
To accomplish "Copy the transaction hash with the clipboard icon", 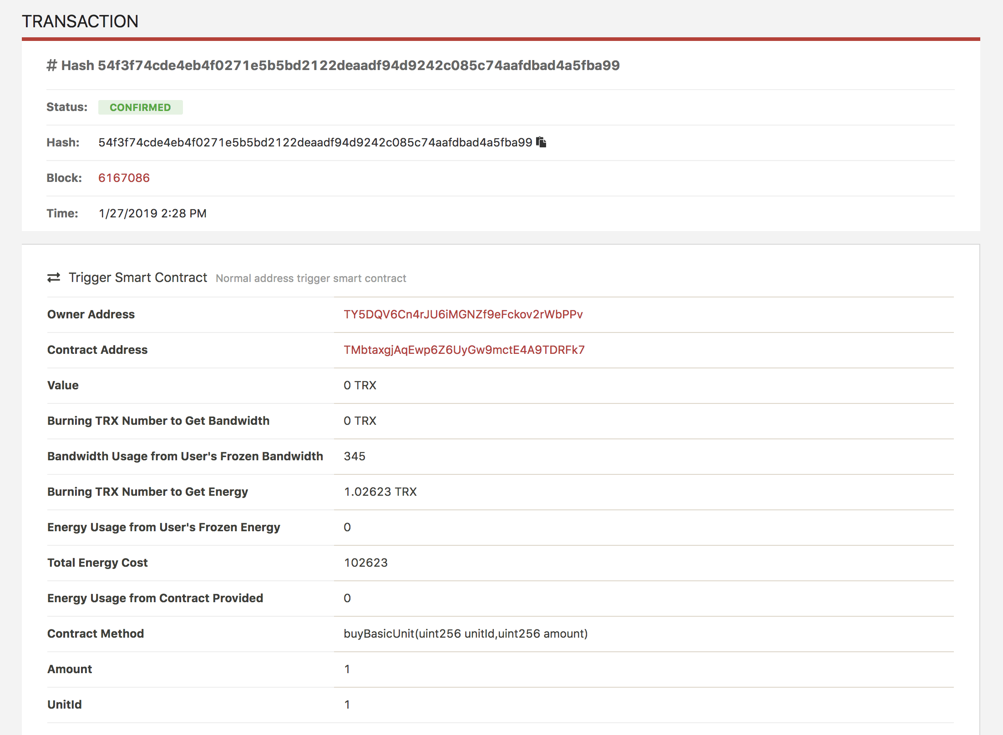I will click(541, 142).
